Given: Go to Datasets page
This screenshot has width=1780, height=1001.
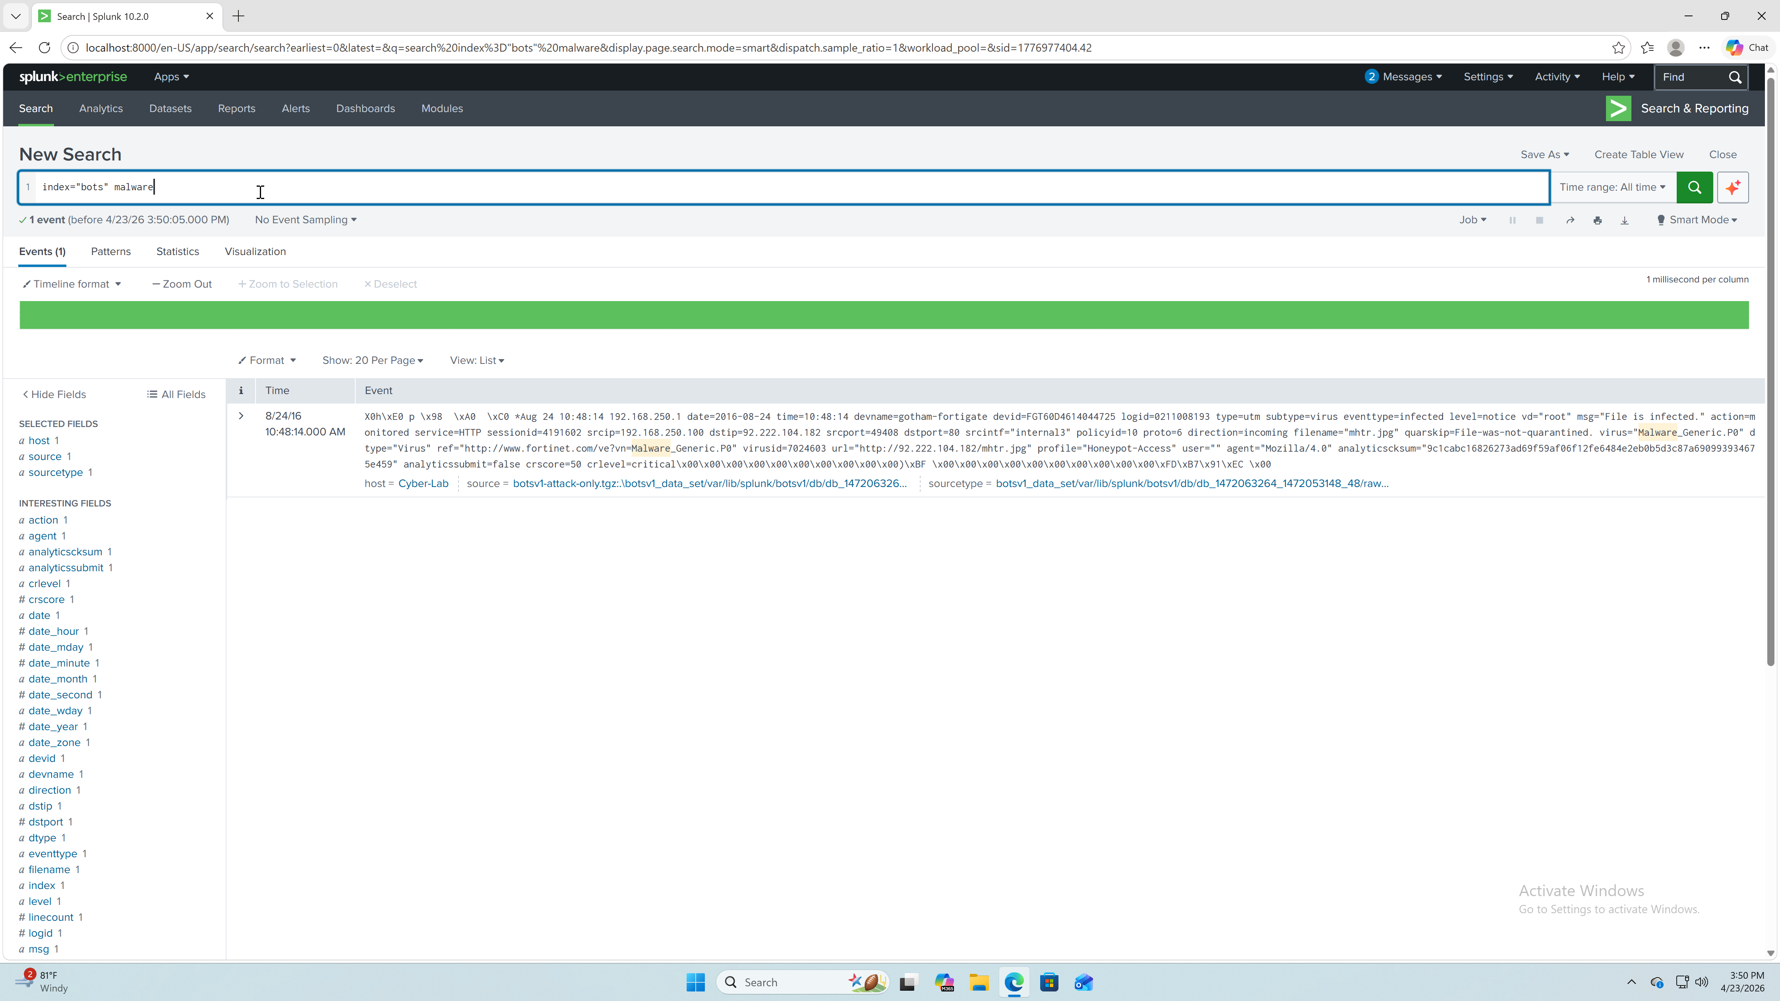Looking at the screenshot, I should click(170, 108).
